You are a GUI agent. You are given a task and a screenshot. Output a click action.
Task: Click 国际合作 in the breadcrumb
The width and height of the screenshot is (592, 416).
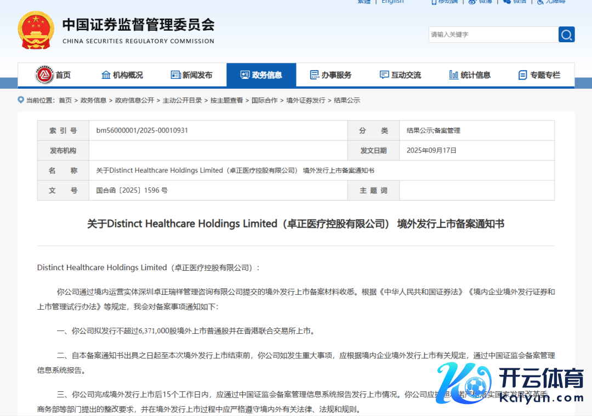tap(264, 100)
